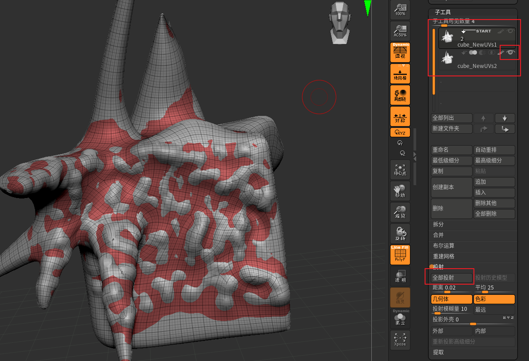The height and width of the screenshot is (361, 529).
Task: Click 追加 (Append) button
Action: (x=494, y=182)
